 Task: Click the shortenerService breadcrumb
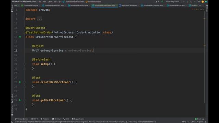tap(93, 2)
